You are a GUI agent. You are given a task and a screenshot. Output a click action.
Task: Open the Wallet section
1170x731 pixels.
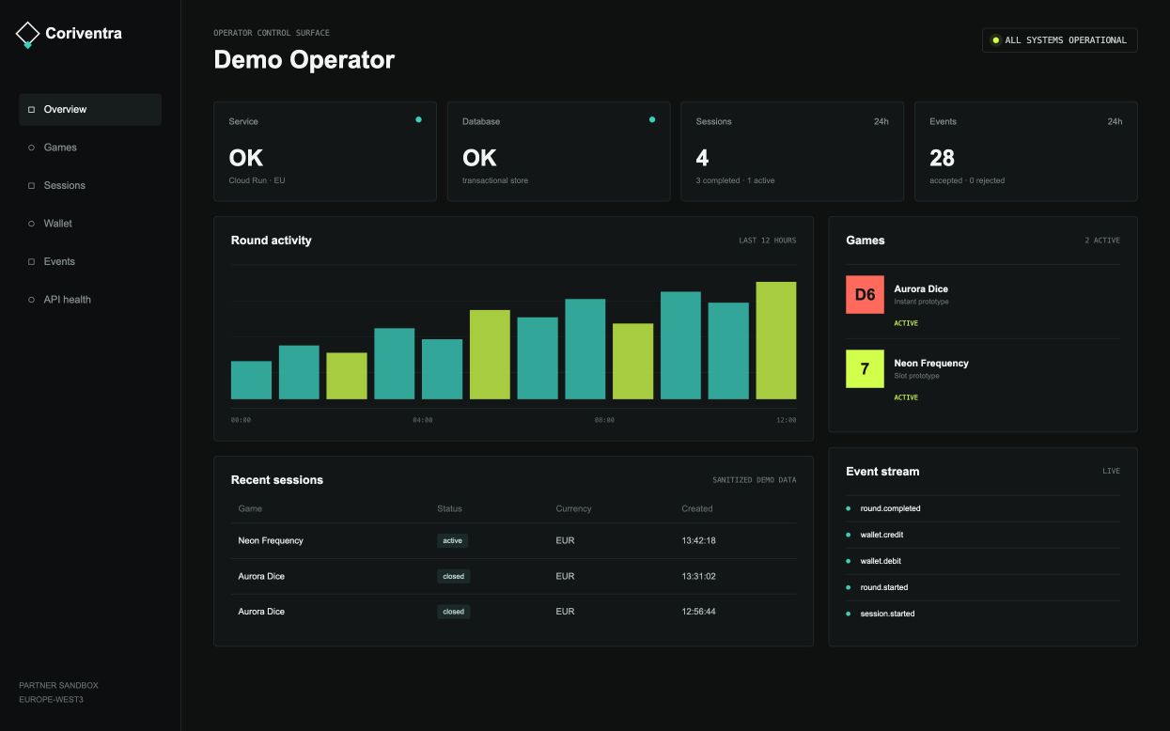[x=90, y=224]
